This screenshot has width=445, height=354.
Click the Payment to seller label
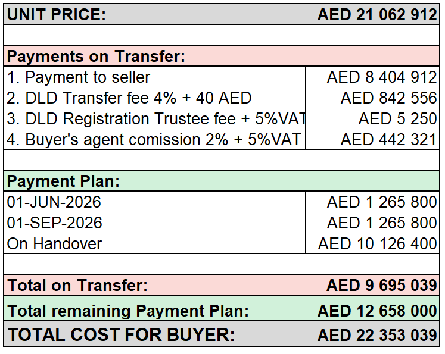coord(78,77)
